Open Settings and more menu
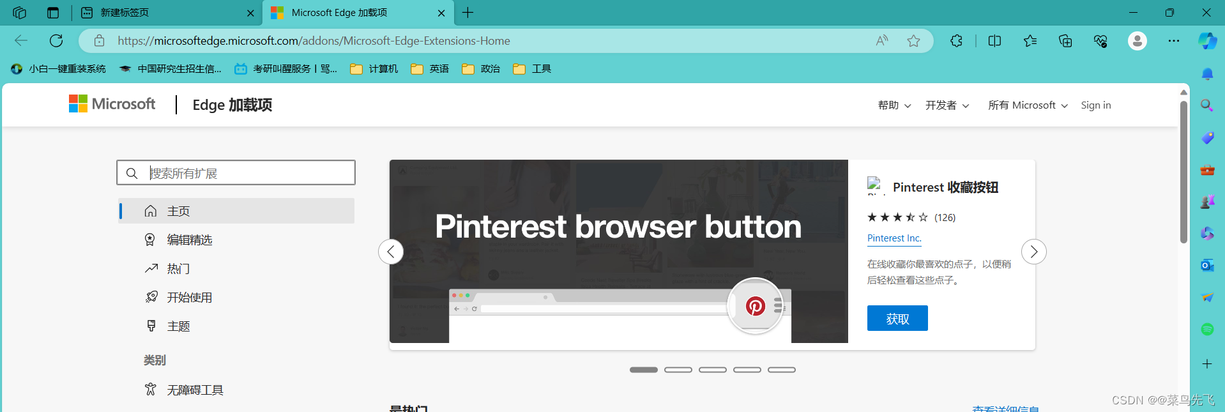This screenshot has height=412, width=1225. click(x=1174, y=41)
